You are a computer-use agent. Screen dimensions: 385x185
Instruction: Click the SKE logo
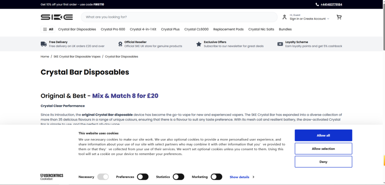(57, 17)
